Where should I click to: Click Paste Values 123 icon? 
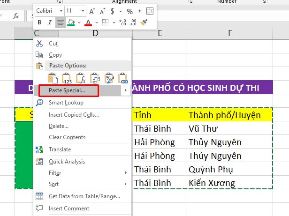pos(67,78)
